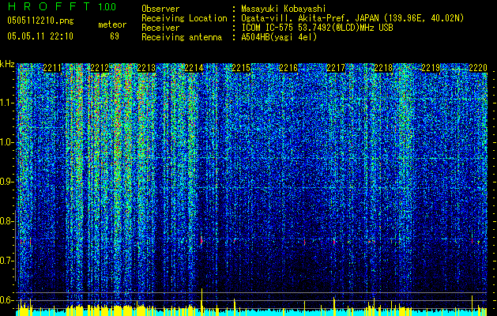Click the 2215 time marker

241,68
